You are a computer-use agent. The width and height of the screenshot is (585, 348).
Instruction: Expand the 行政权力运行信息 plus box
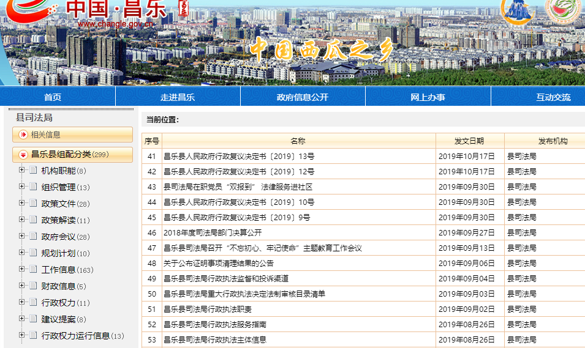click(22, 335)
